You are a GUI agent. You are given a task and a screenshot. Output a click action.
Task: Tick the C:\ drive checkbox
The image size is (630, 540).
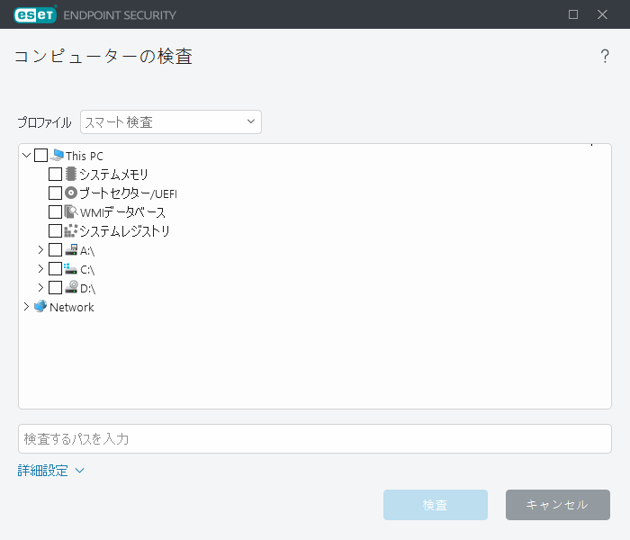tap(56, 269)
